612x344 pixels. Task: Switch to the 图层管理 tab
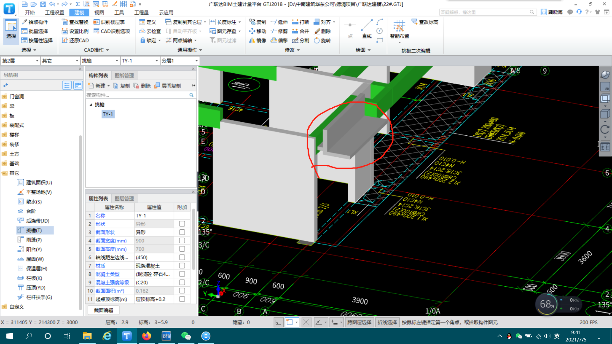[124, 198]
